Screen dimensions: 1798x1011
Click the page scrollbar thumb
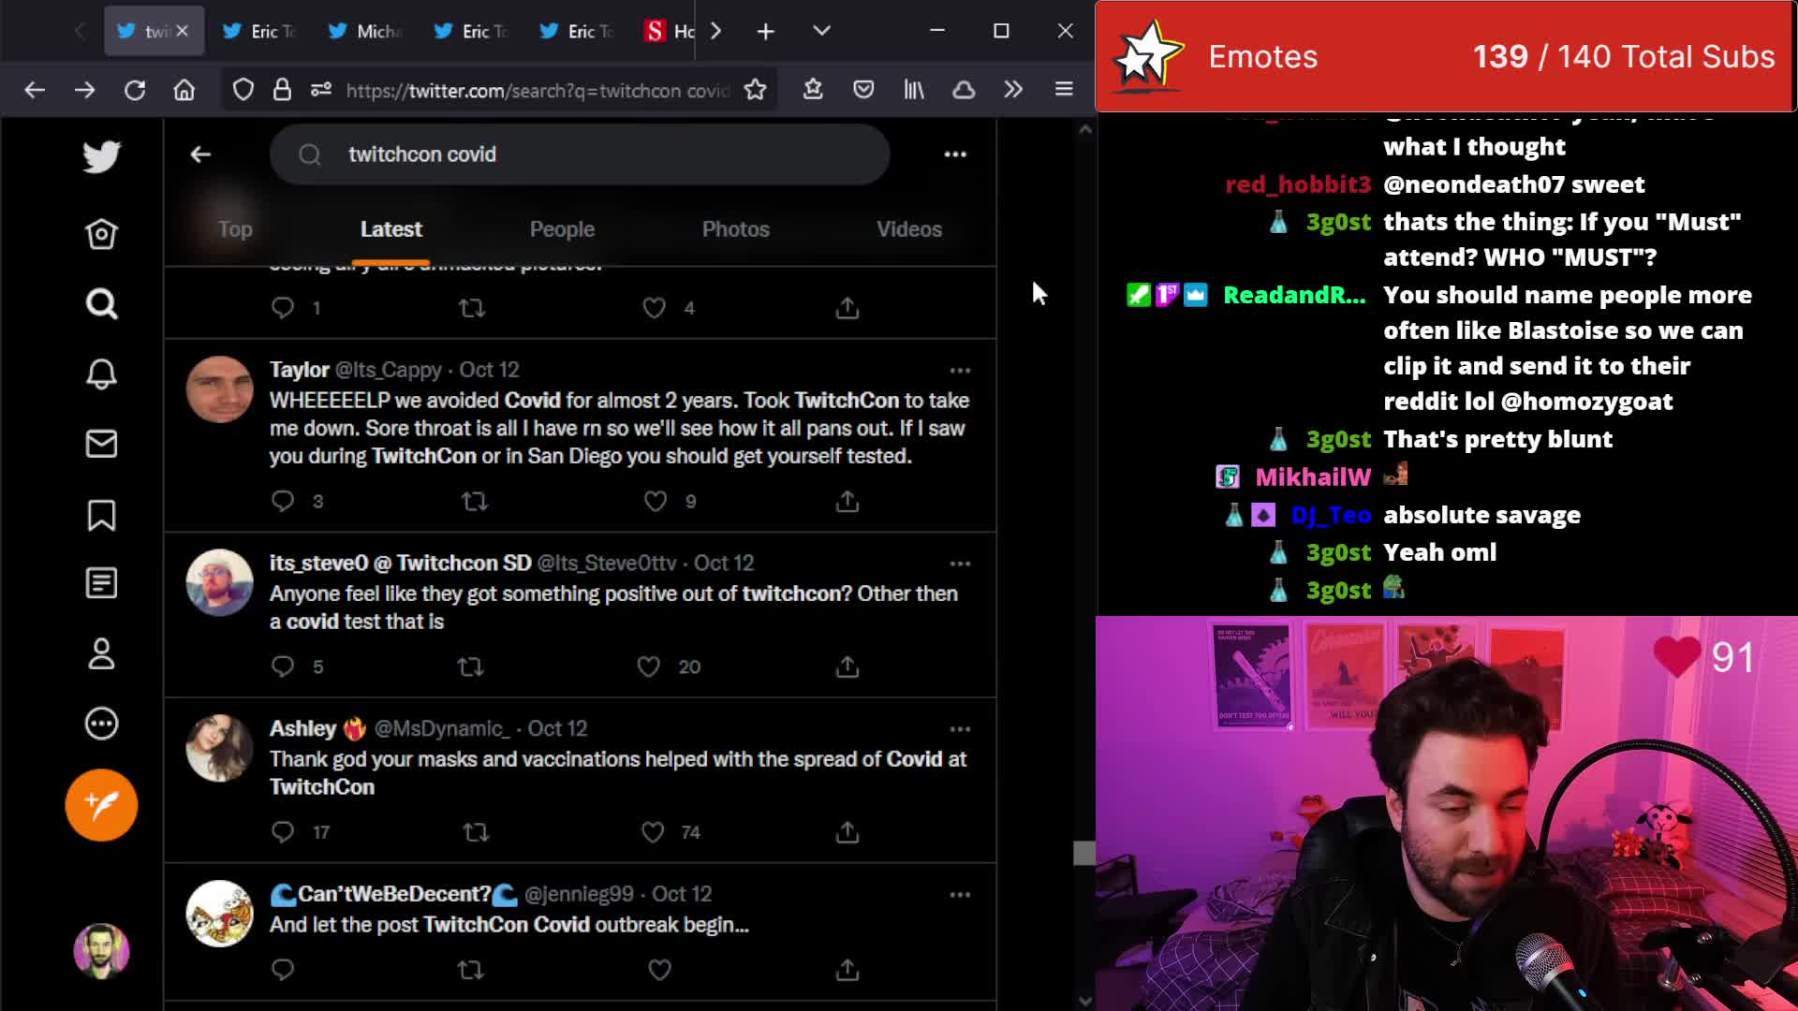1084,853
